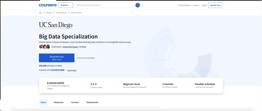Click the Enroll for Free button

point(57,58)
